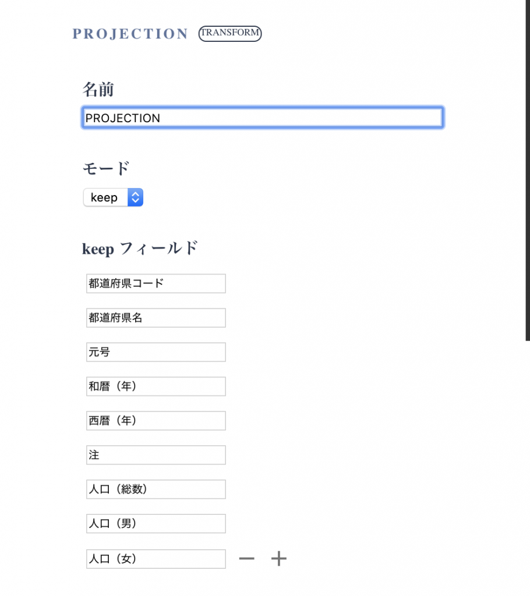Click the 名前 label

click(x=98, y=90)
